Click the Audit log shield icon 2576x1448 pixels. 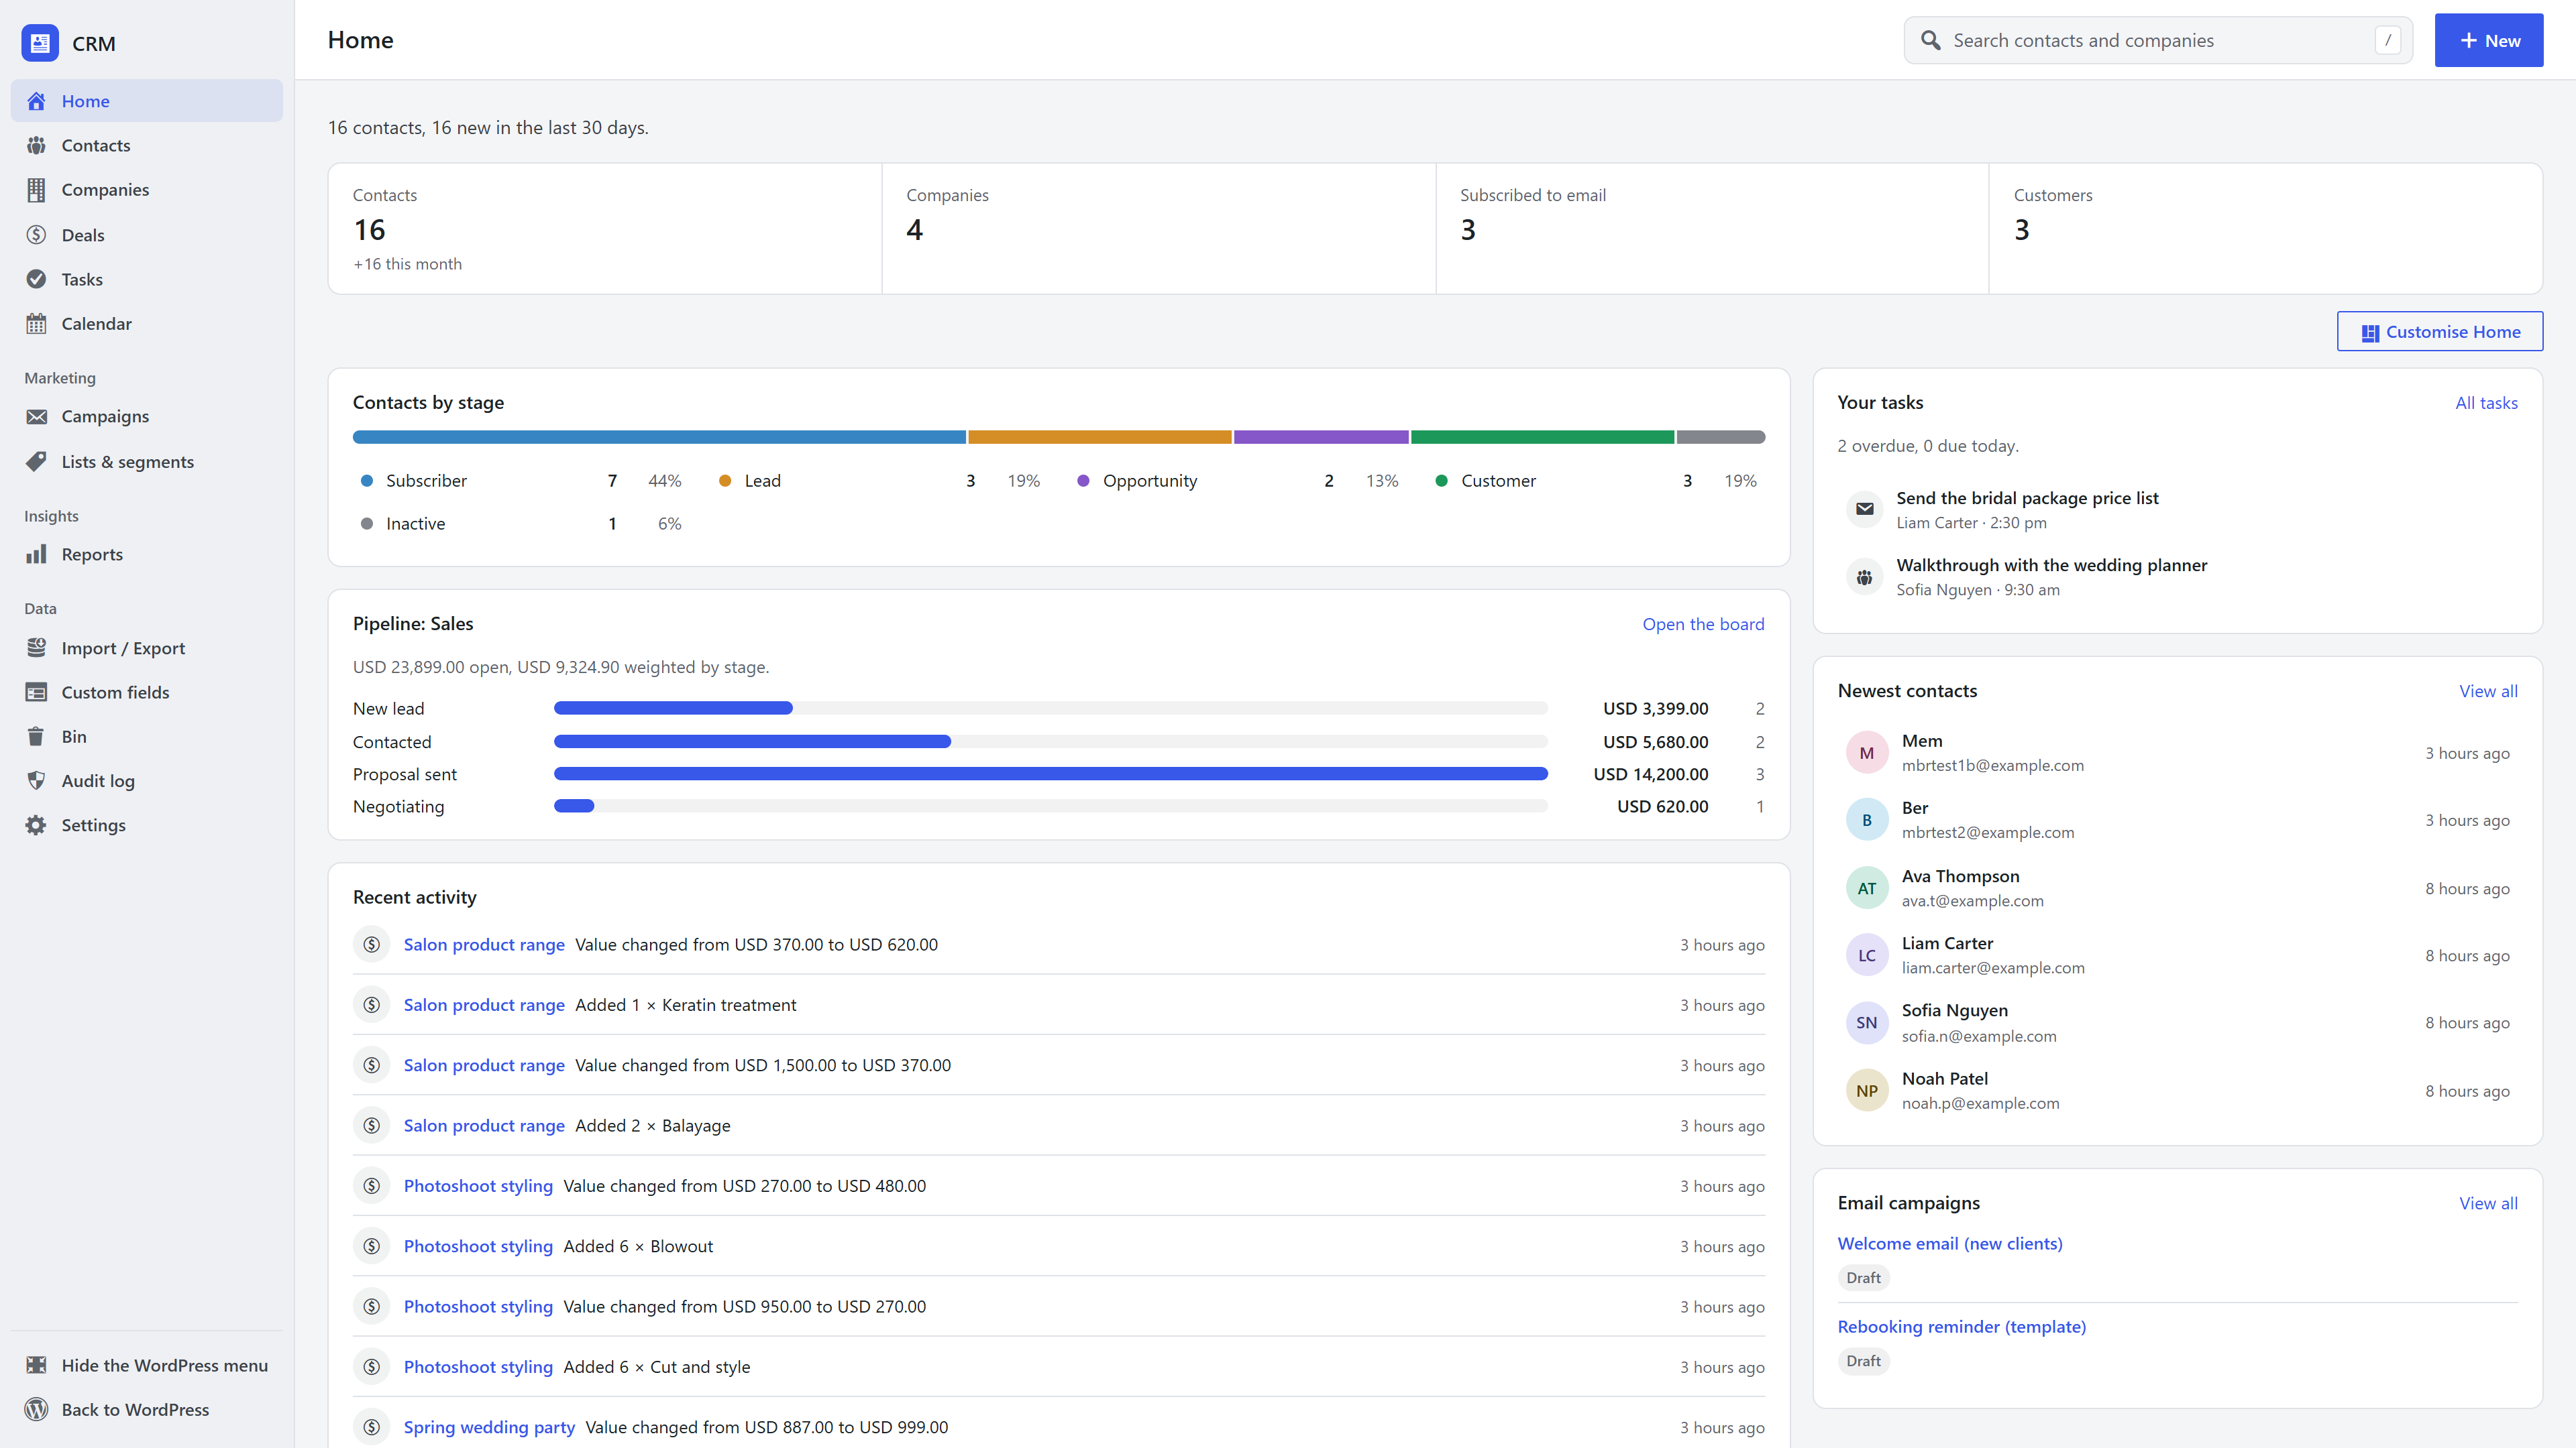(37, 780)
